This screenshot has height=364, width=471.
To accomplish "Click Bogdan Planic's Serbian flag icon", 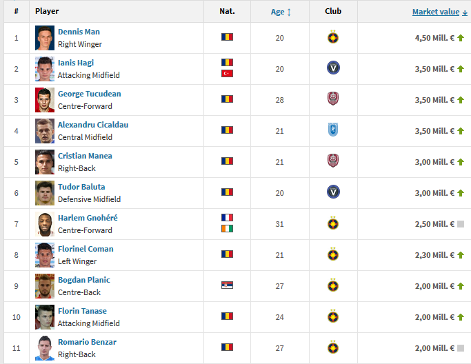I will click(x=227, y=285).
